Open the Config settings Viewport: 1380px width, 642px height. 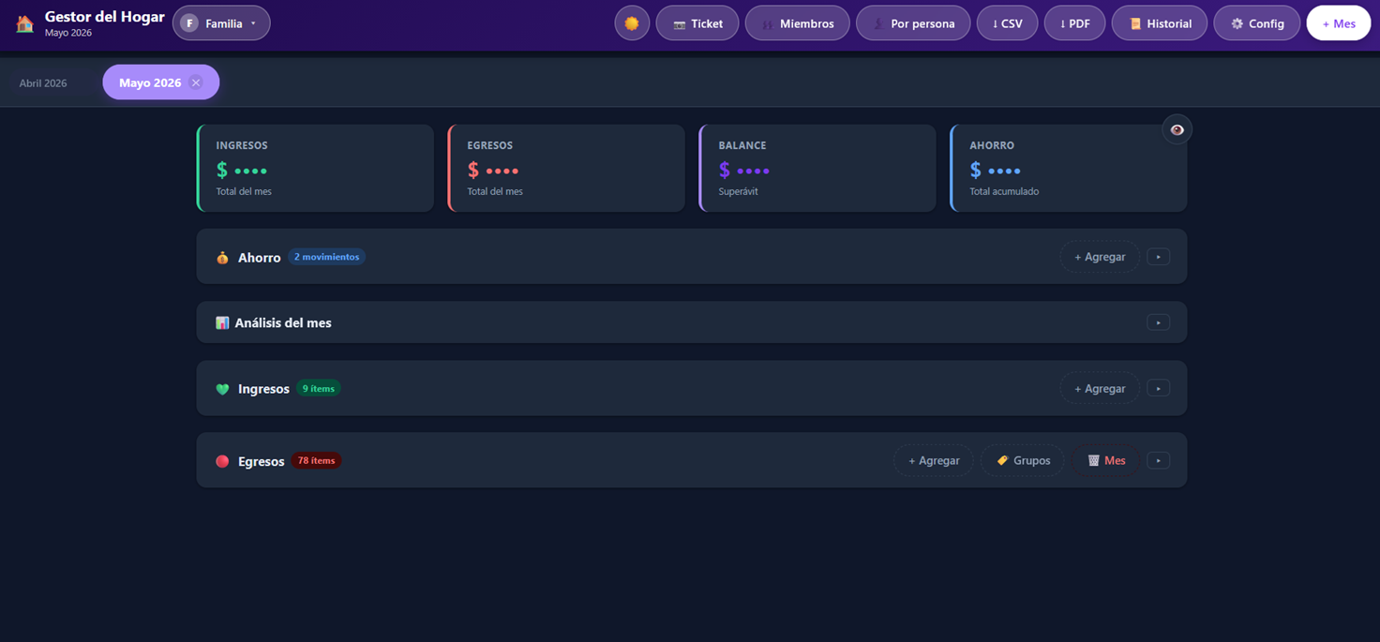1257,23
